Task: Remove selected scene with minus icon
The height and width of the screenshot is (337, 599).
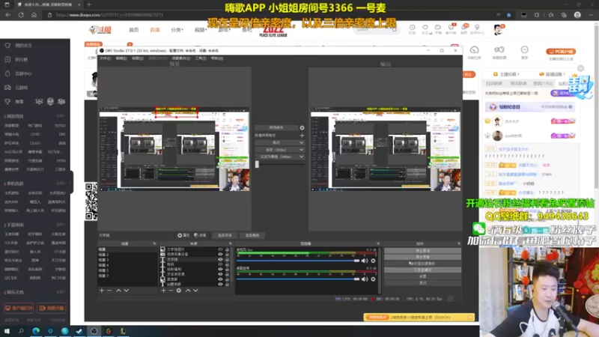Action: tap(109, 291)
